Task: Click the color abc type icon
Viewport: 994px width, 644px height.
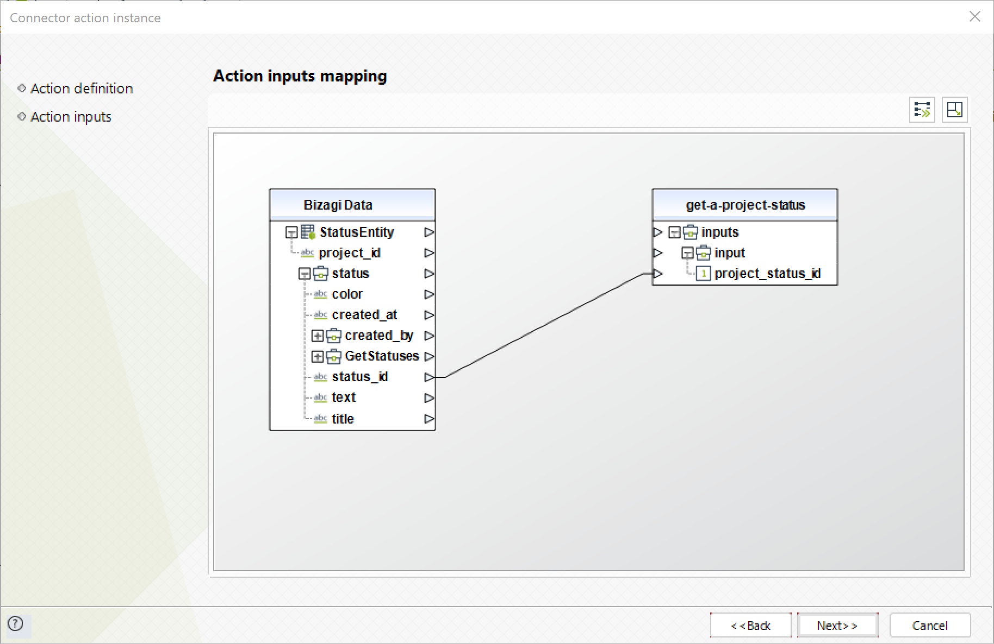Action: (321, 294)
